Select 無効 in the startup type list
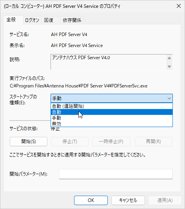The image size is (185, 209). (x=112, y=124)
